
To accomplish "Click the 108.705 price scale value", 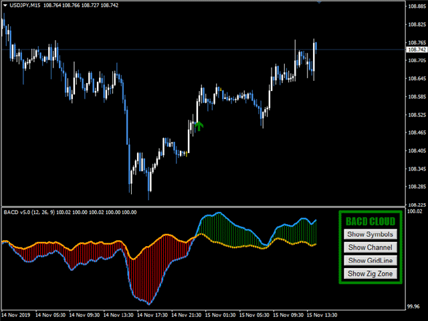I will click(417, 60).
